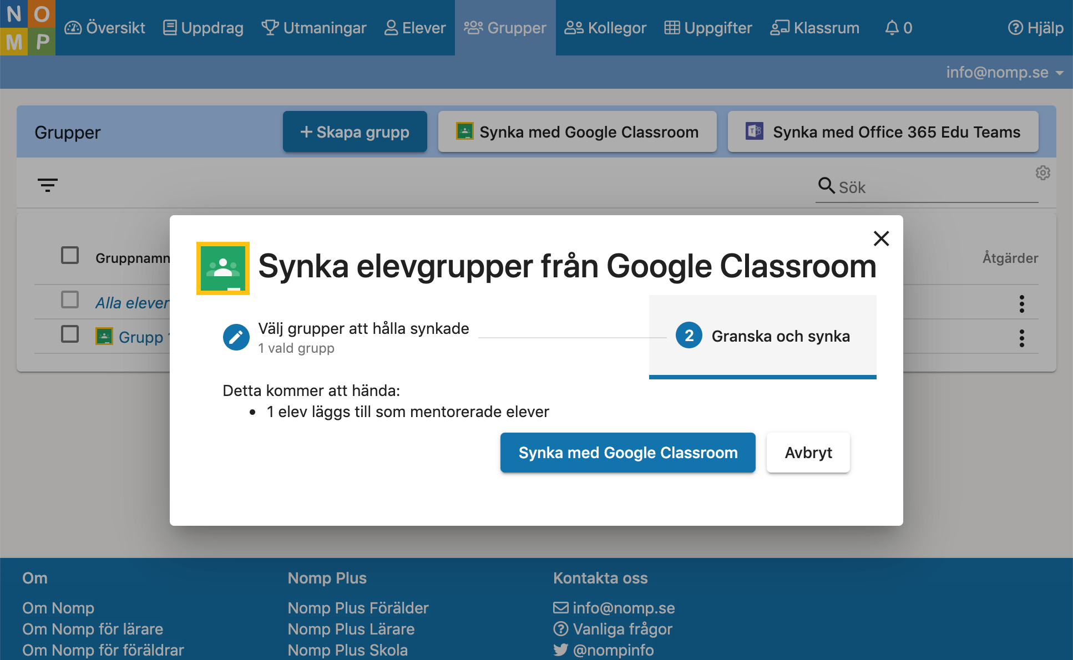Click the Google Classroom logo in dialog
Image resolution: width=1073 pixels, height=660 pixels.
pyautogui.click(x=223, y=268)
